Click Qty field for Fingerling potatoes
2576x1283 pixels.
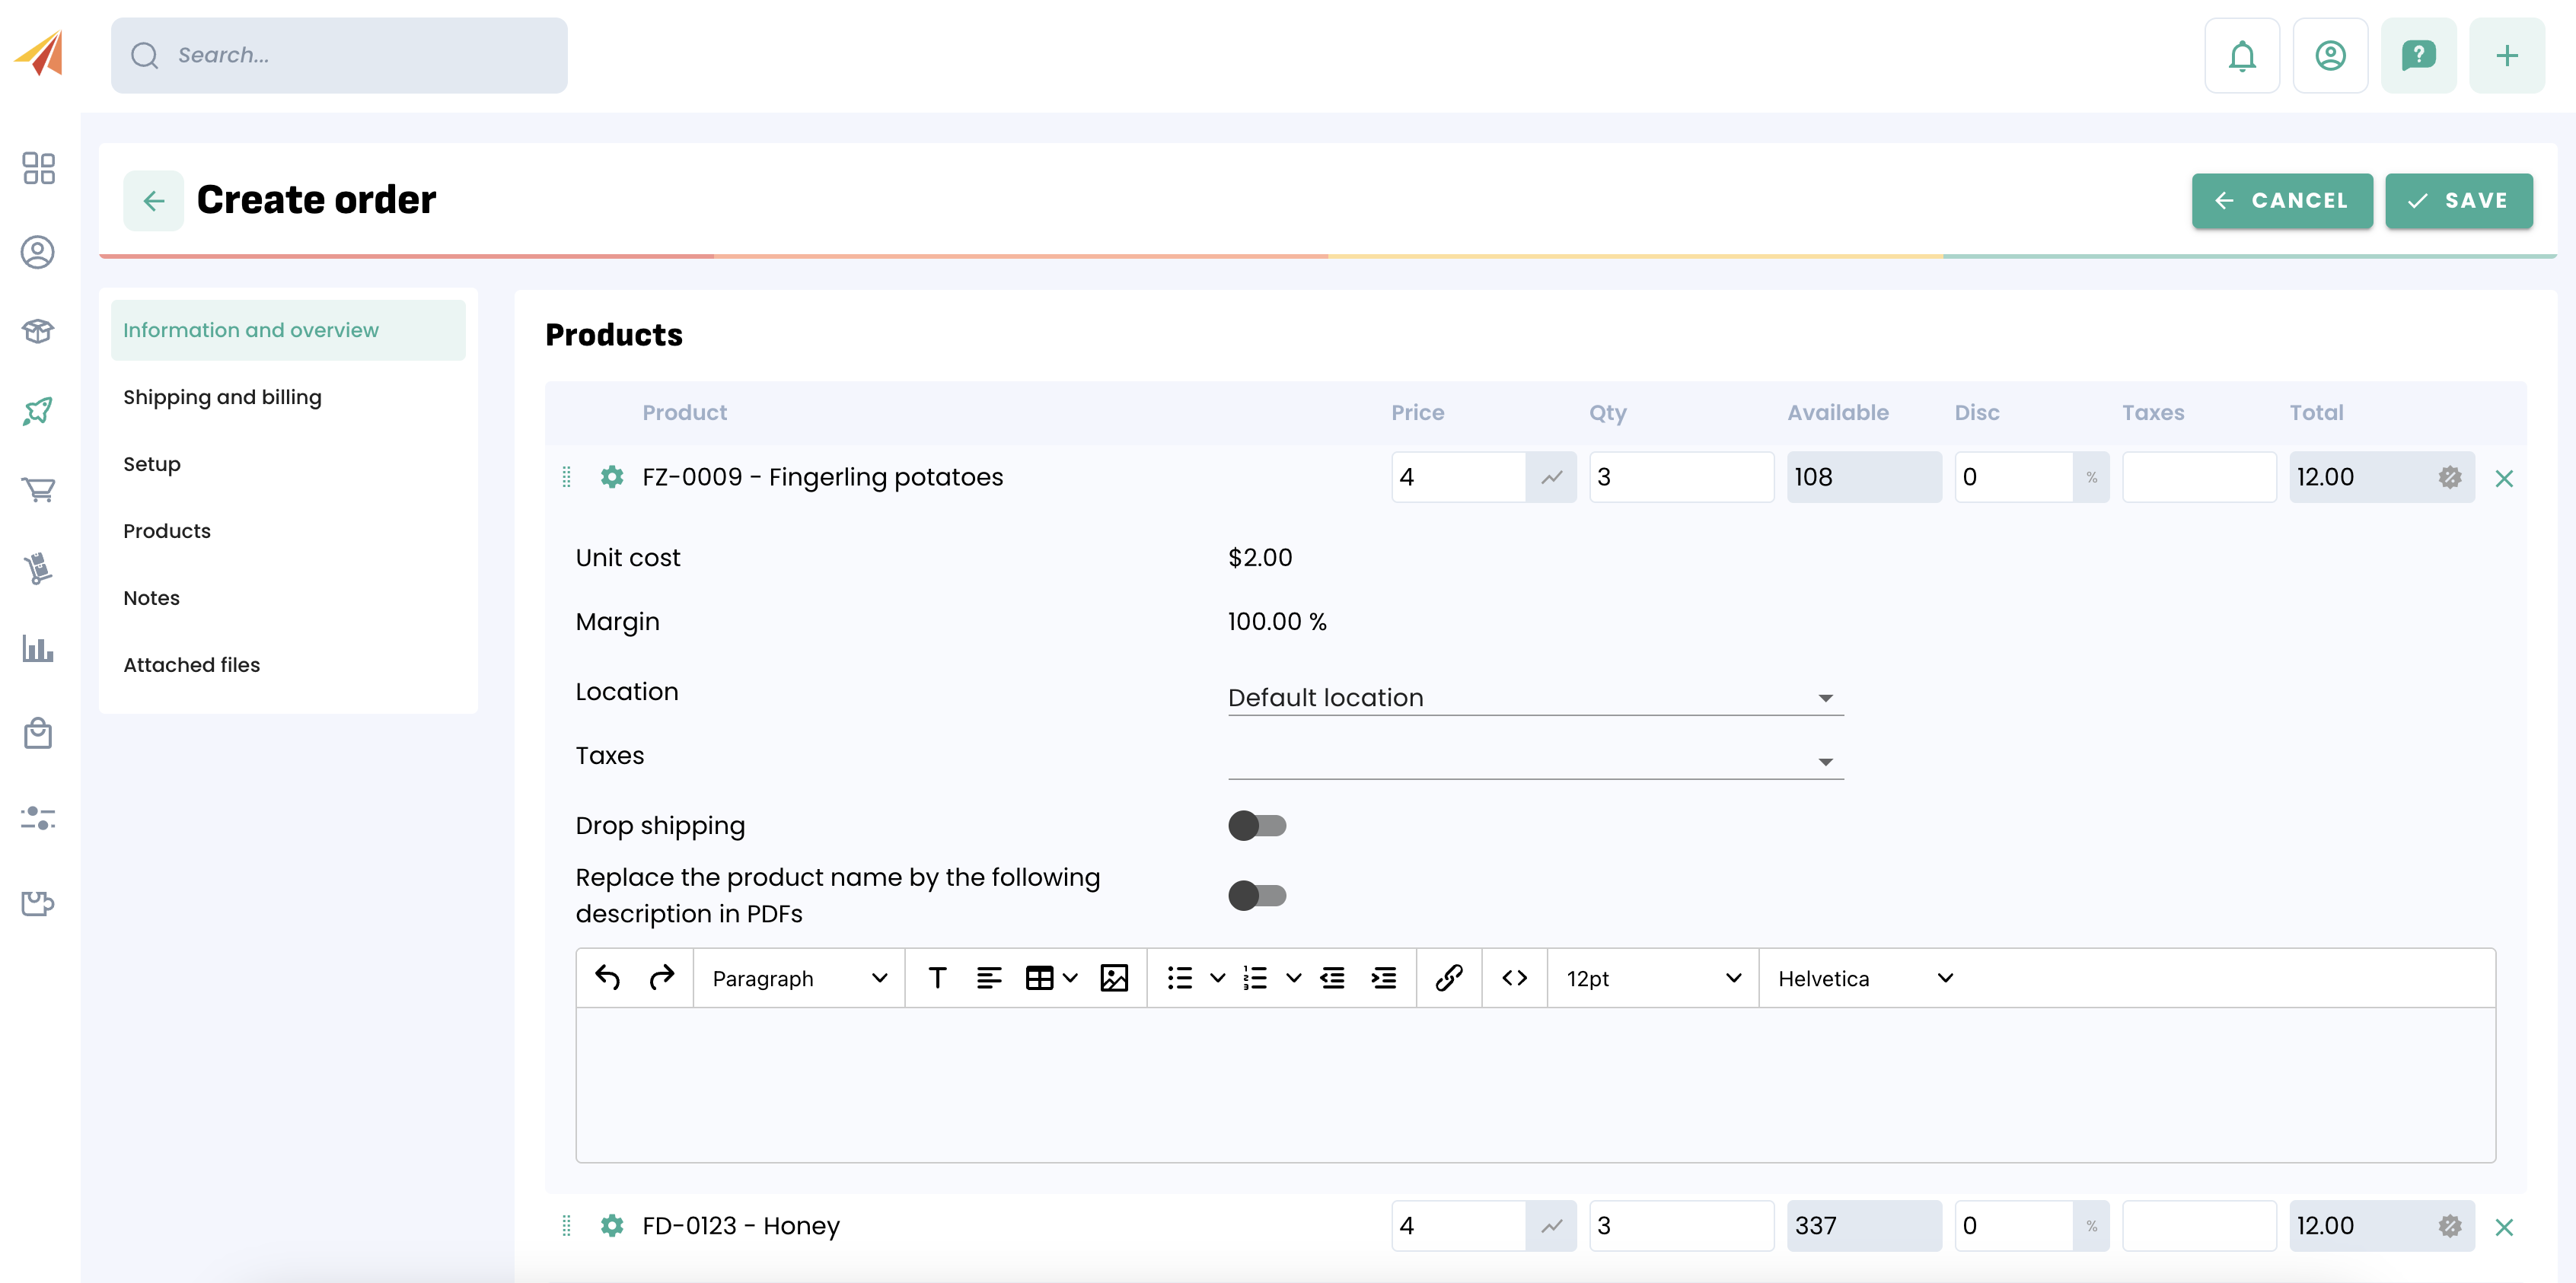click(1680, 477)
